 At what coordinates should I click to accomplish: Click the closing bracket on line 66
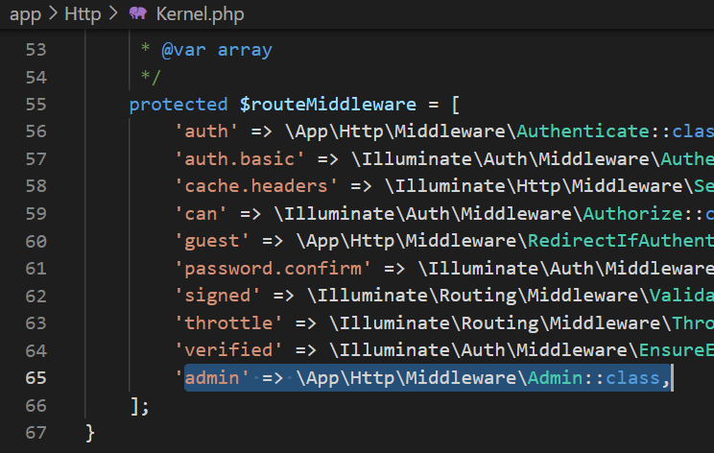135,406
